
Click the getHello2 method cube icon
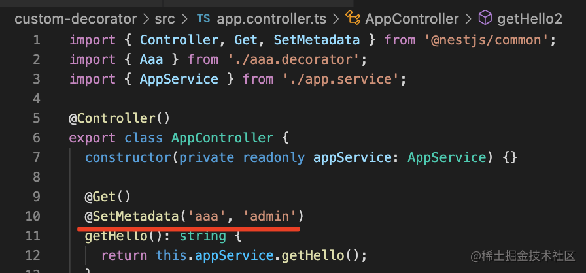coord(485,18)
